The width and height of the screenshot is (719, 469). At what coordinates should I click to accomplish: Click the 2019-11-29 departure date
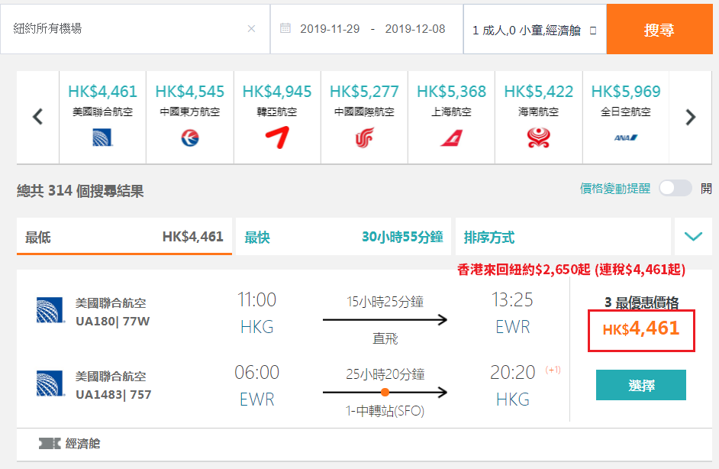[330, 29]
